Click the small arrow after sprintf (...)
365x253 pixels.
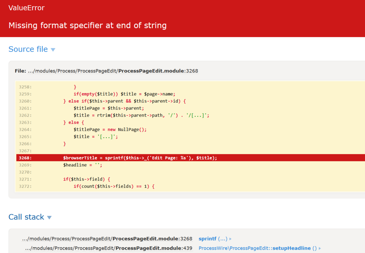[x=230, y=239]
